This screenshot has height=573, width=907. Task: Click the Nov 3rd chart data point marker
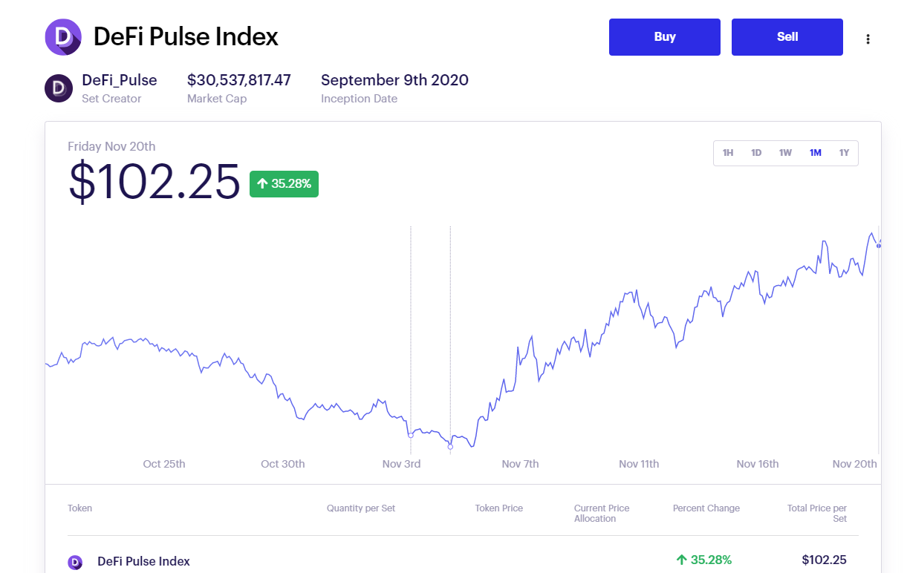[411, 435]
